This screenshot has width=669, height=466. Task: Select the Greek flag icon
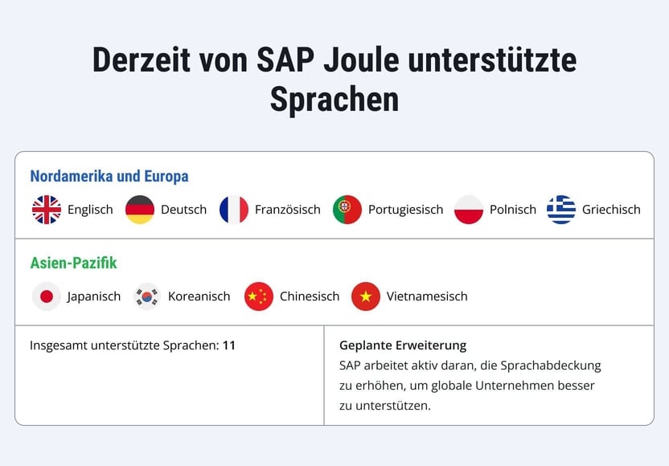click(x=561, y=210)
